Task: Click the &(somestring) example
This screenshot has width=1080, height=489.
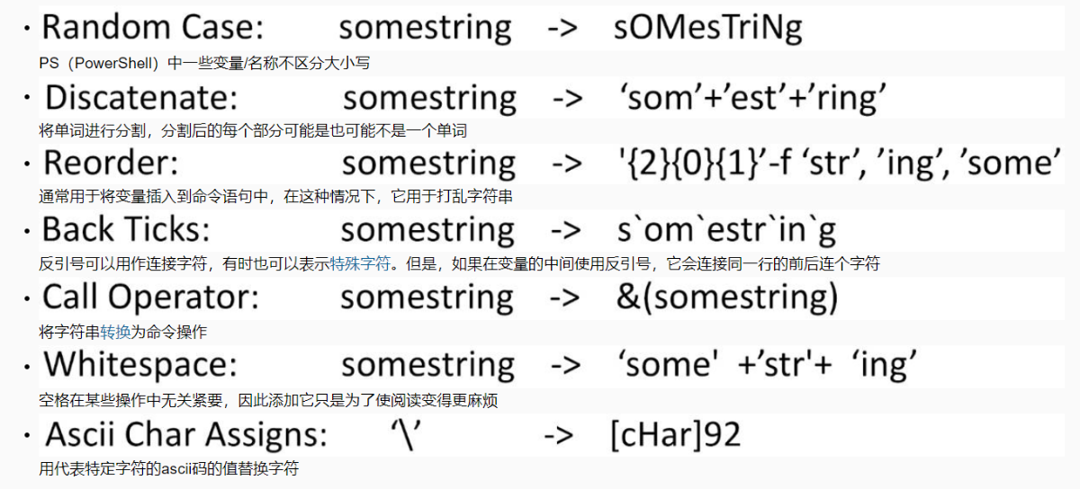Action: [727, 298]
